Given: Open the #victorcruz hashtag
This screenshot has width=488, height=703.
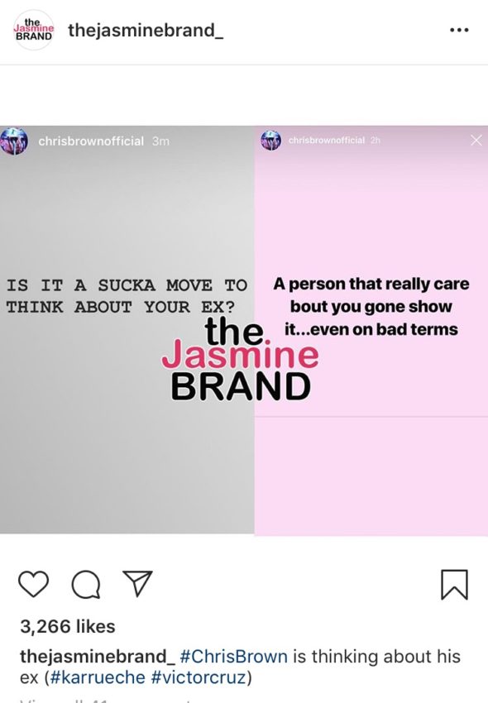Looking at the screenshot, I should (199, 677).
